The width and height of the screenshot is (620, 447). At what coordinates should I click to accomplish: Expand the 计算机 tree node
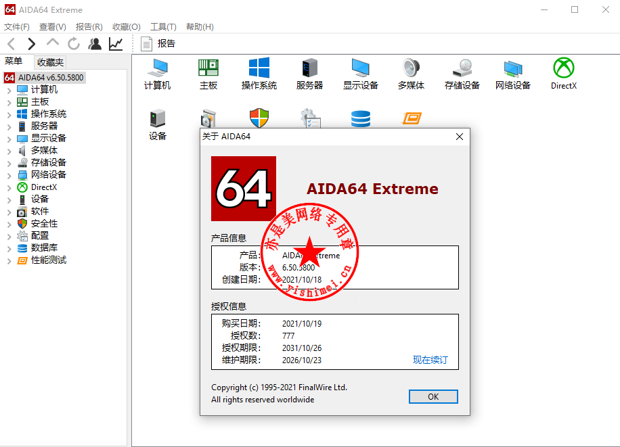pyautogui.click(x=9, y=90)
